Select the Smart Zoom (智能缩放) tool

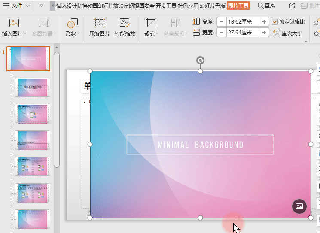pyautogui.click(x=125, y=23)
